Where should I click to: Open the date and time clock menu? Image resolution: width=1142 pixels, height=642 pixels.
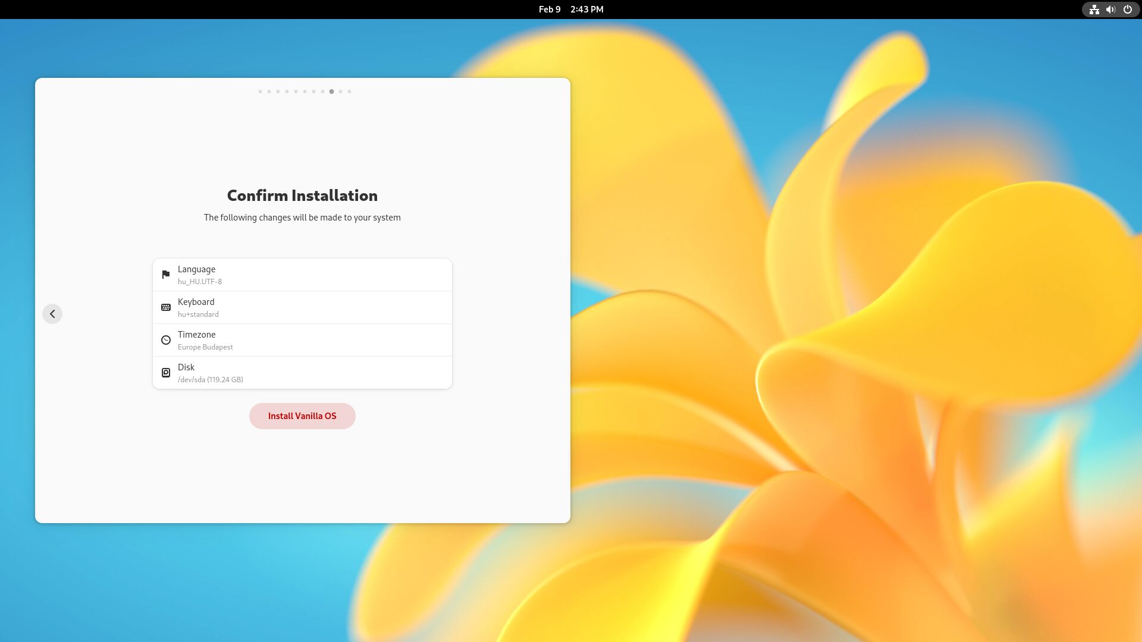pyautogui.click(x=571, y=10)
